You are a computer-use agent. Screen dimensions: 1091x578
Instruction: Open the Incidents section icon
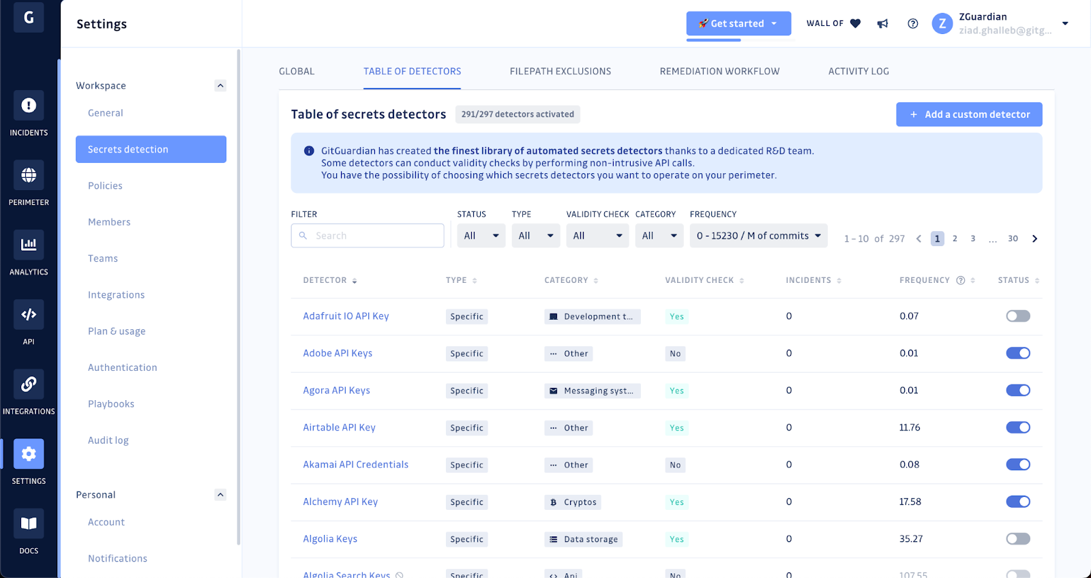point(29,106)
